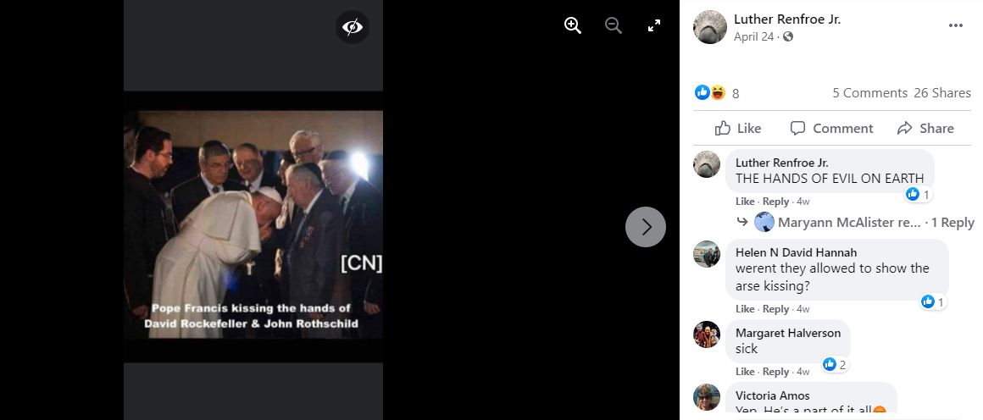Click the Pope Francis photo thumbnail
983x420 pixels.
pyautogui.click(x=253, y=224)
